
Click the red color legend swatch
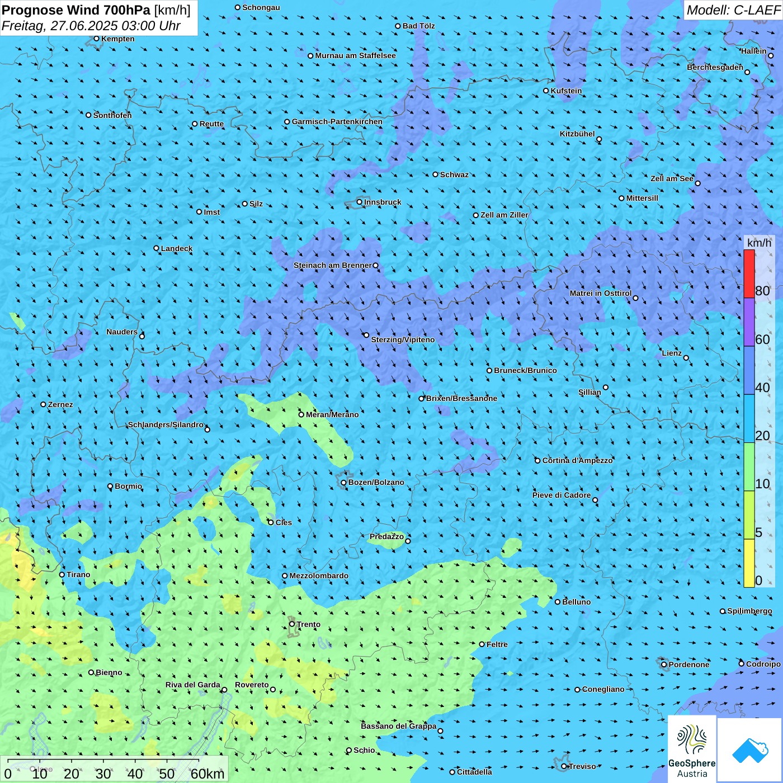pyautogui.click(x=749, y=273)
